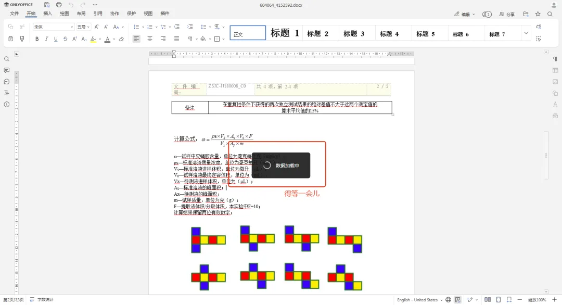Screen dimensions: 562x305
Task: Zoom out with the minus button
Action: [x=520, y=300]
